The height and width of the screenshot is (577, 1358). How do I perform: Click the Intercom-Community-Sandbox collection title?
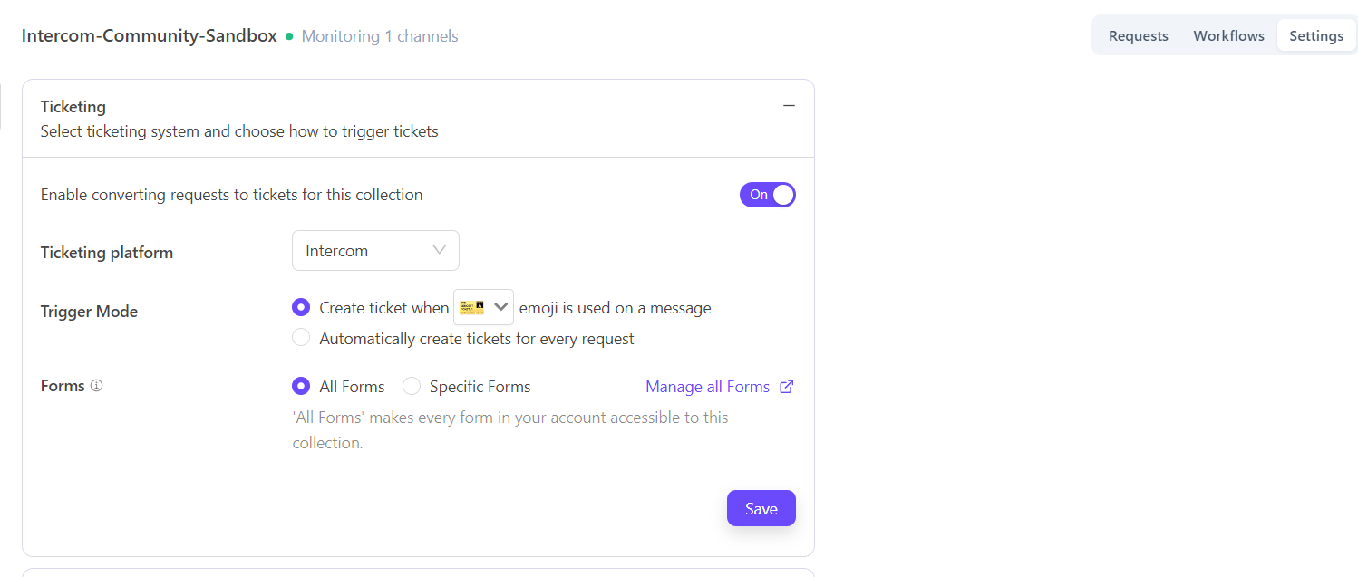[149, 36]
